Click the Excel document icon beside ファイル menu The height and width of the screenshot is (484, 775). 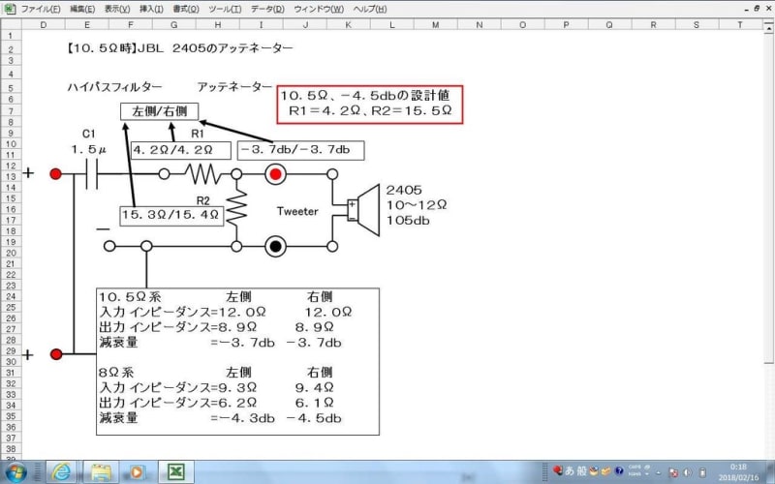pyautogui.click(x=9, y=9)
